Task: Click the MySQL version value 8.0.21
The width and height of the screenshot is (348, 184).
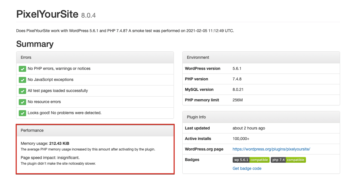Action: (238, 89)
